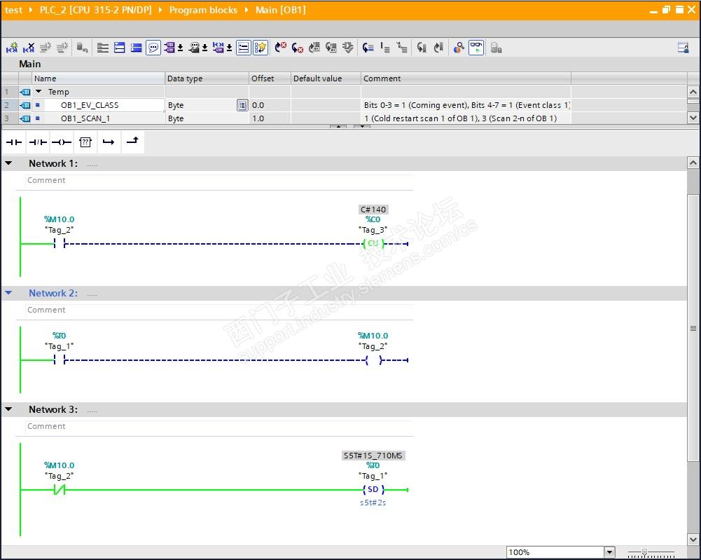This screenshot has width=701, height=560.
Task: Click PLC_2 [CPU 315-2 PN/DP] breadcrumb
Action: [x=95, y=10]
